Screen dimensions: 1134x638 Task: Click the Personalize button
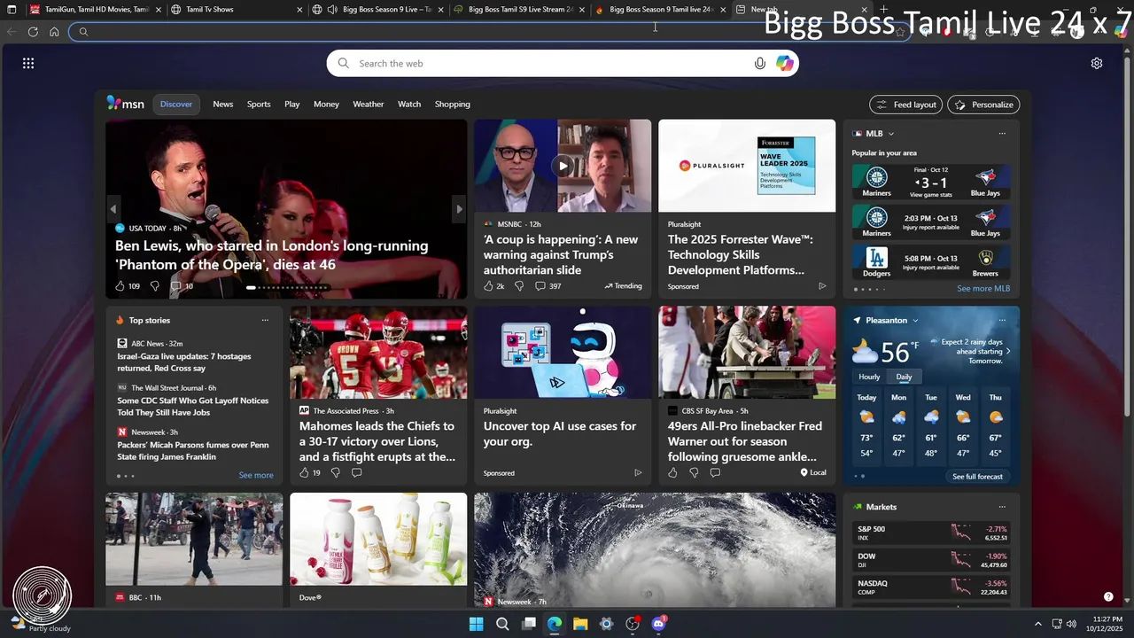983,105
